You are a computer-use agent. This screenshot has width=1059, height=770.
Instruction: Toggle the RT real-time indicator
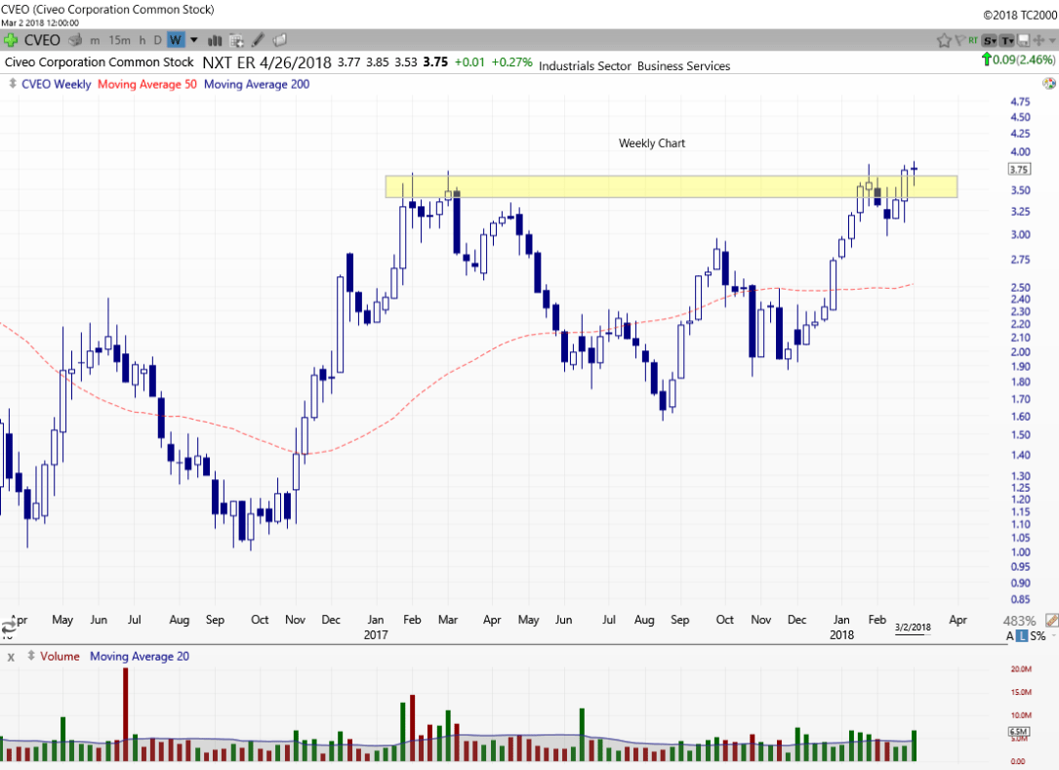(974, 40)
